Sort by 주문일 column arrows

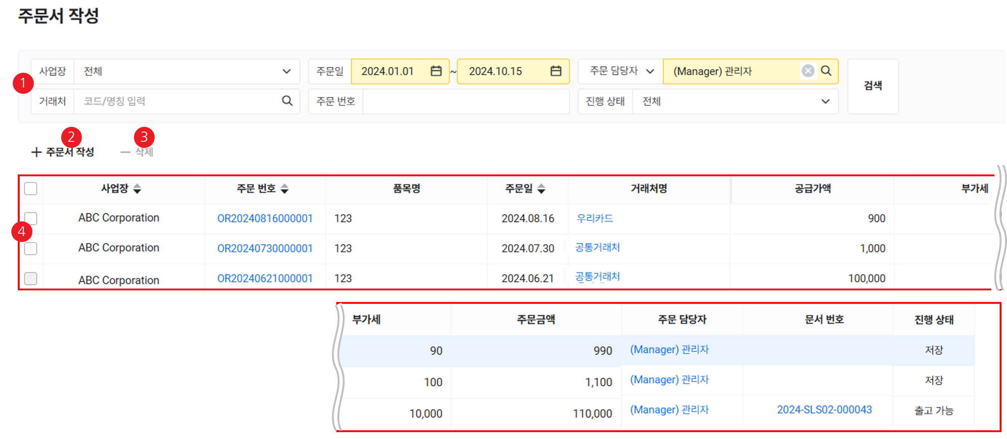click(x=541, y=189)
